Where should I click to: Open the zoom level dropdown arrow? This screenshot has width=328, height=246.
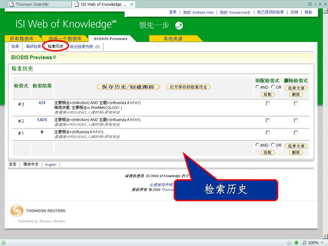pyautogui.click(x=322, y=243)
